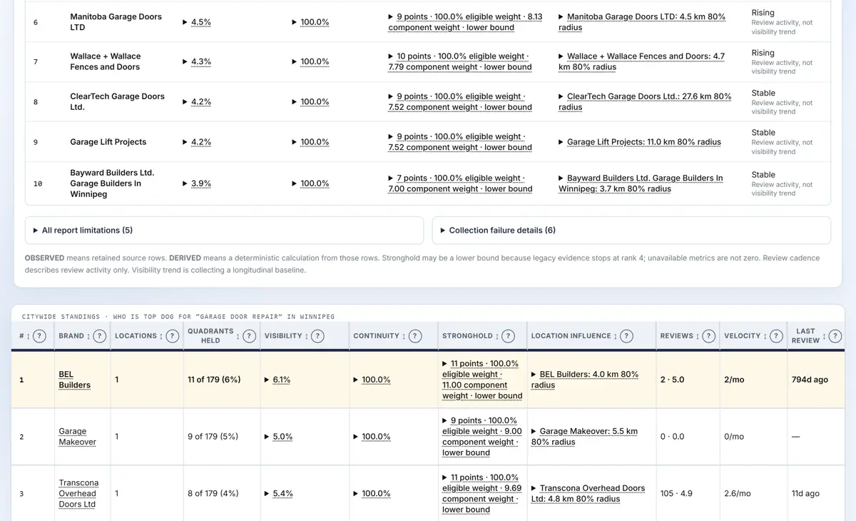Expand Transcona Overhead Doors 4.8 km radius details
The height and width of the screenshot is (521, 856).
point(588,493)
